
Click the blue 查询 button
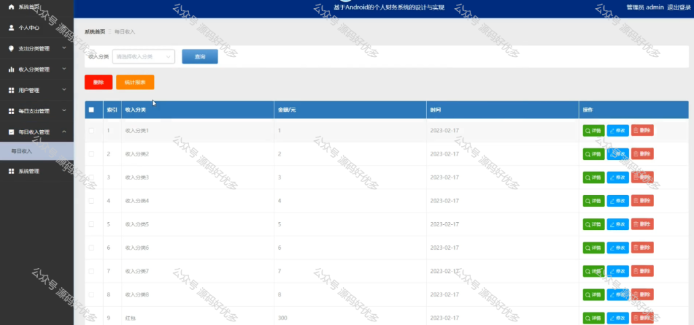point(200,57)
